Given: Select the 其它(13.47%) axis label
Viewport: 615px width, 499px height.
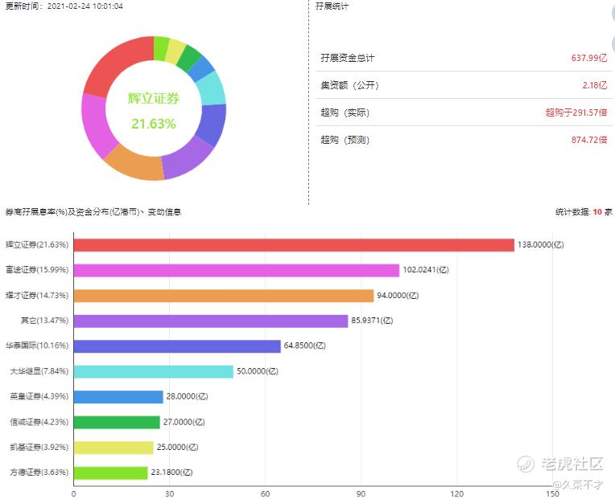Looking at the screenshot, I should [x=44, y=321].
